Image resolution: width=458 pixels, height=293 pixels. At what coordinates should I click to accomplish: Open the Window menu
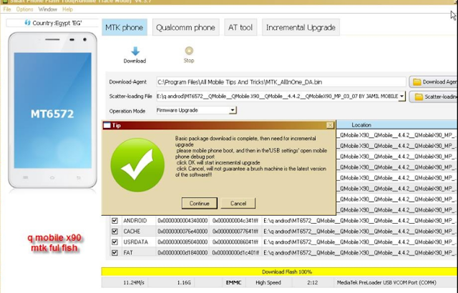48,9
